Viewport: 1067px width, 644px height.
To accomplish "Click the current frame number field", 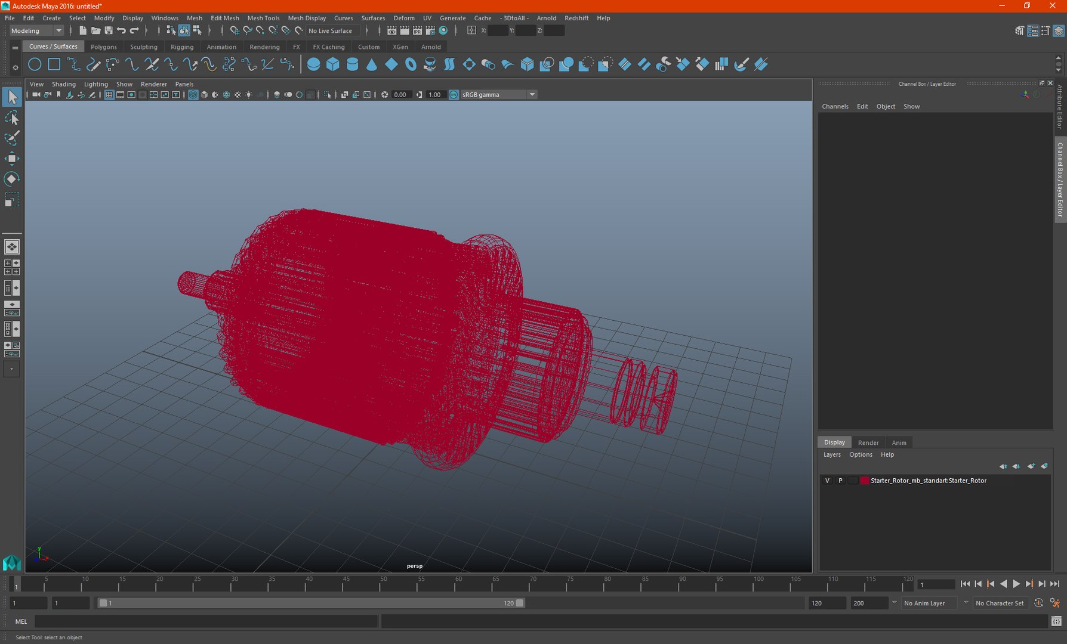I will coord(936,584).
